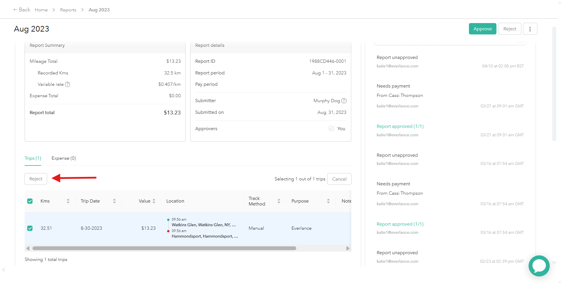Open the Reports breadcrumb link
Viewport: 562px width, 284px height.
[x=68, y=10]
